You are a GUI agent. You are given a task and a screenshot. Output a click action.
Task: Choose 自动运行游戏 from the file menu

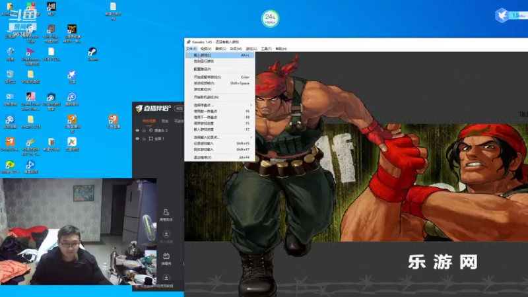220,61
